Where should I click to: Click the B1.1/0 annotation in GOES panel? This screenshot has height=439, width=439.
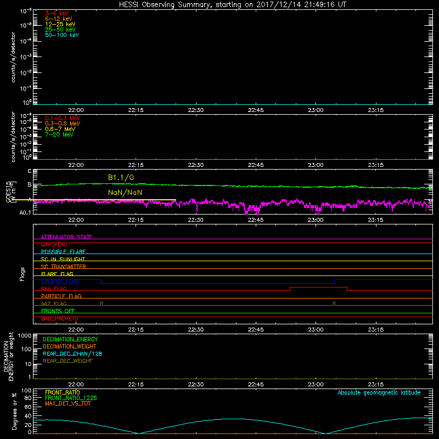[x=121, y=177]
